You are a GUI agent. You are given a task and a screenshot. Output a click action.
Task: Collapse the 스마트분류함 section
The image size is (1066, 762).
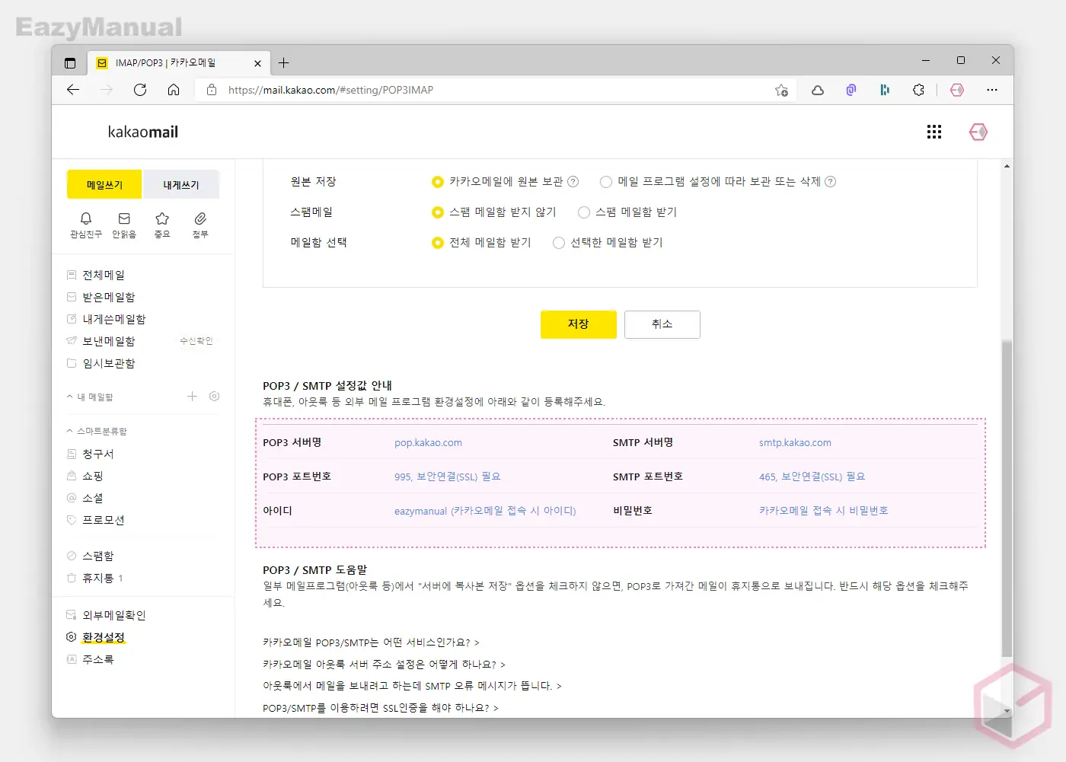[69, 431]
